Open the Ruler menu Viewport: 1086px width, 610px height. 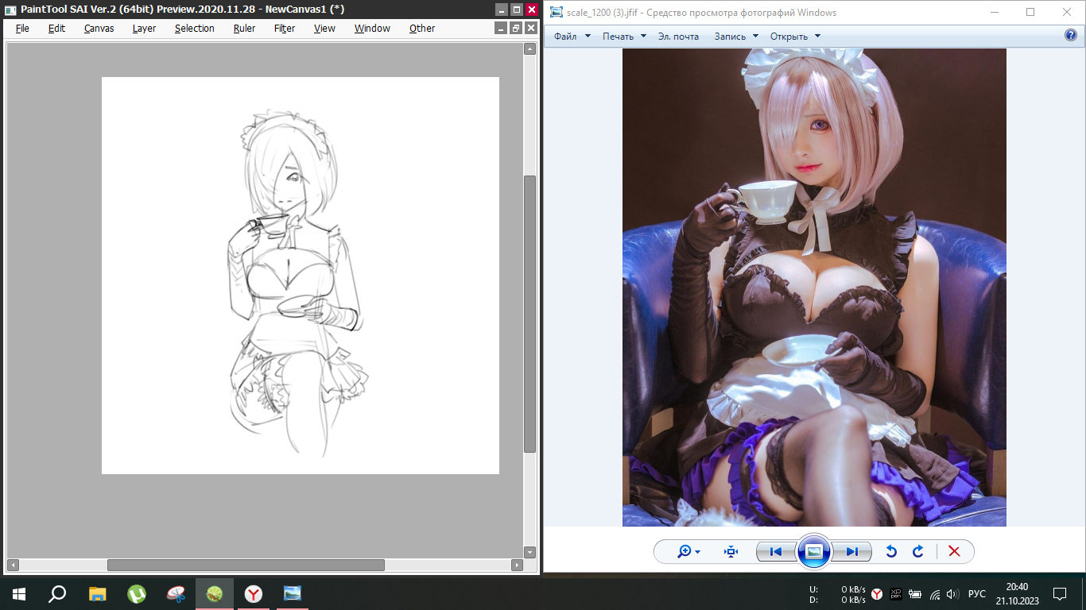245,28
